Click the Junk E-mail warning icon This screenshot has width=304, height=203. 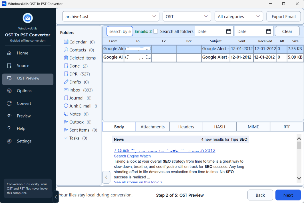coord(66,106)
